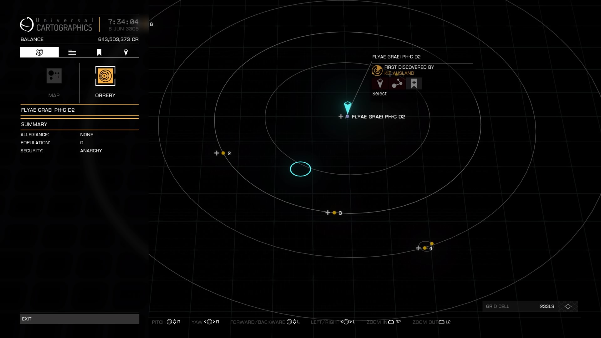Click the Population 0 value

(82, 143)
